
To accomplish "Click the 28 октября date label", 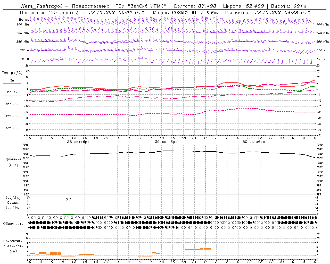I will [78, 142].
